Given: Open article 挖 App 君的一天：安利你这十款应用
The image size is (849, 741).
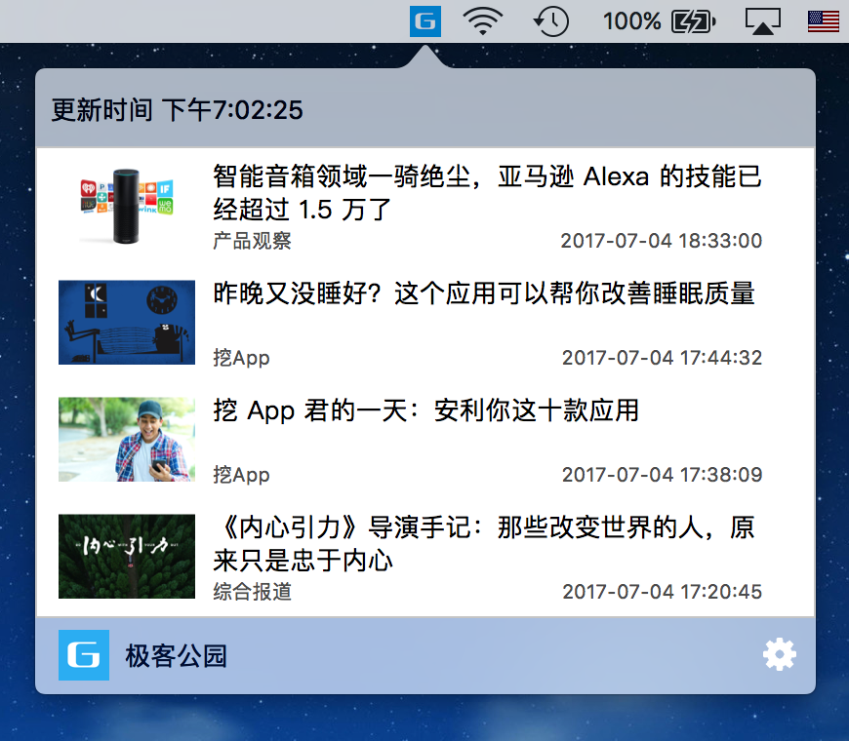Looking at the screenshot, I should (x=426, y=410).
